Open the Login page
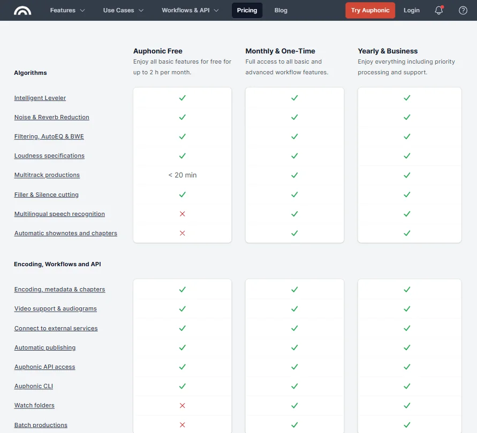Screen dimensions: 477x433 pos(412,10)
